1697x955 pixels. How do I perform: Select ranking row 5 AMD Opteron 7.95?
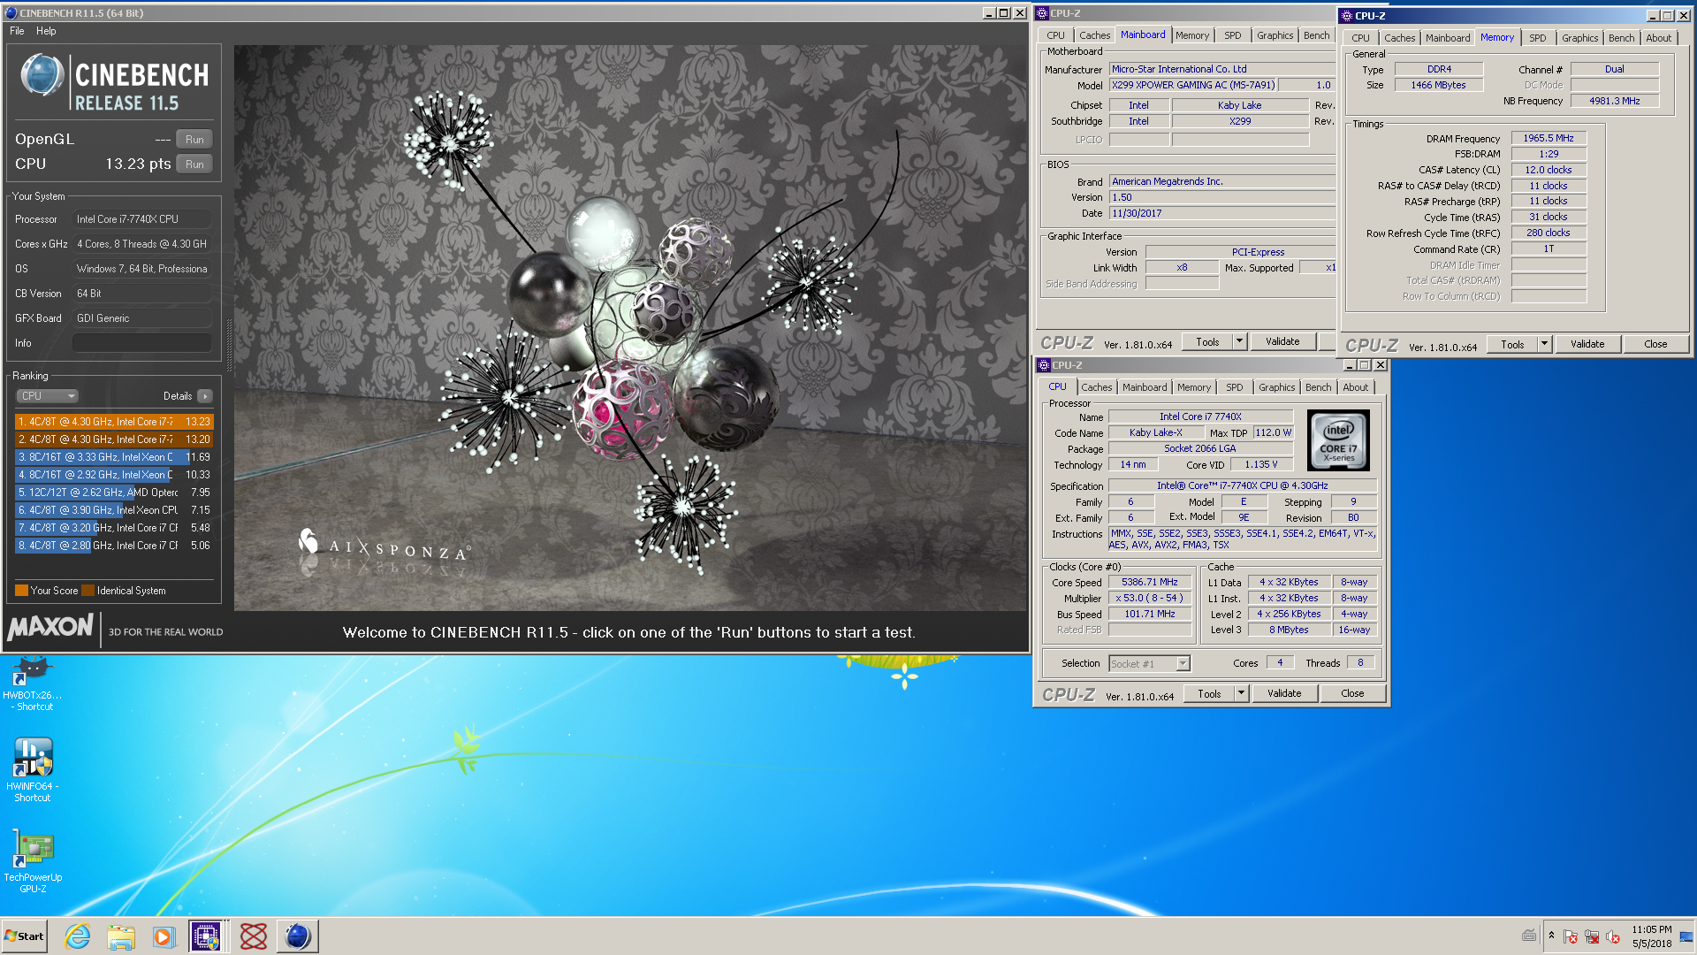point(114,493)
